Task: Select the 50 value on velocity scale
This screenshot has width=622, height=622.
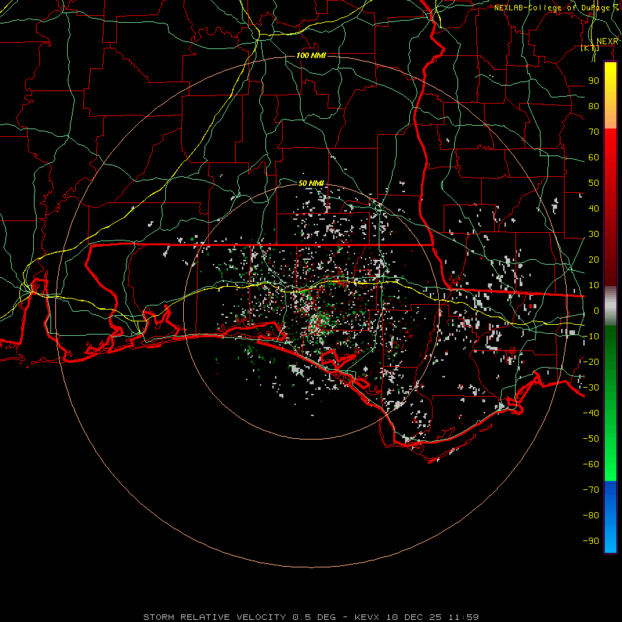Action: (594, 183)
